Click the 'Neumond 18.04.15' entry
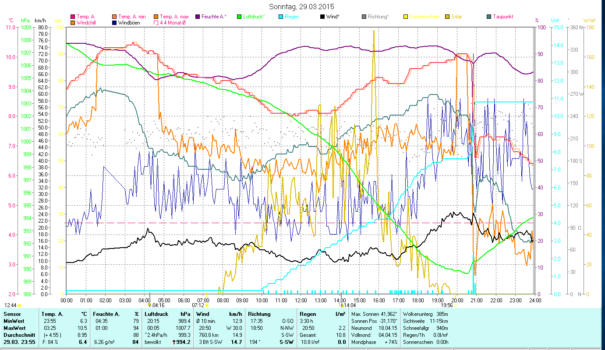The image size is (605, 350). (374, 328)
